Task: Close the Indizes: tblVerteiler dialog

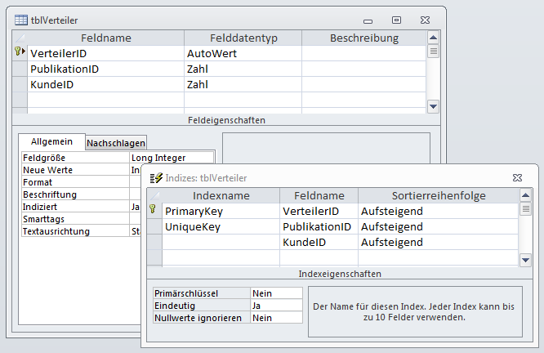Action: point(517,177)
